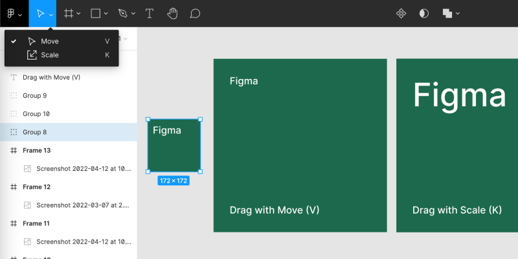
Task: Select the Frame 12 layer
Action: pos(69,187)
